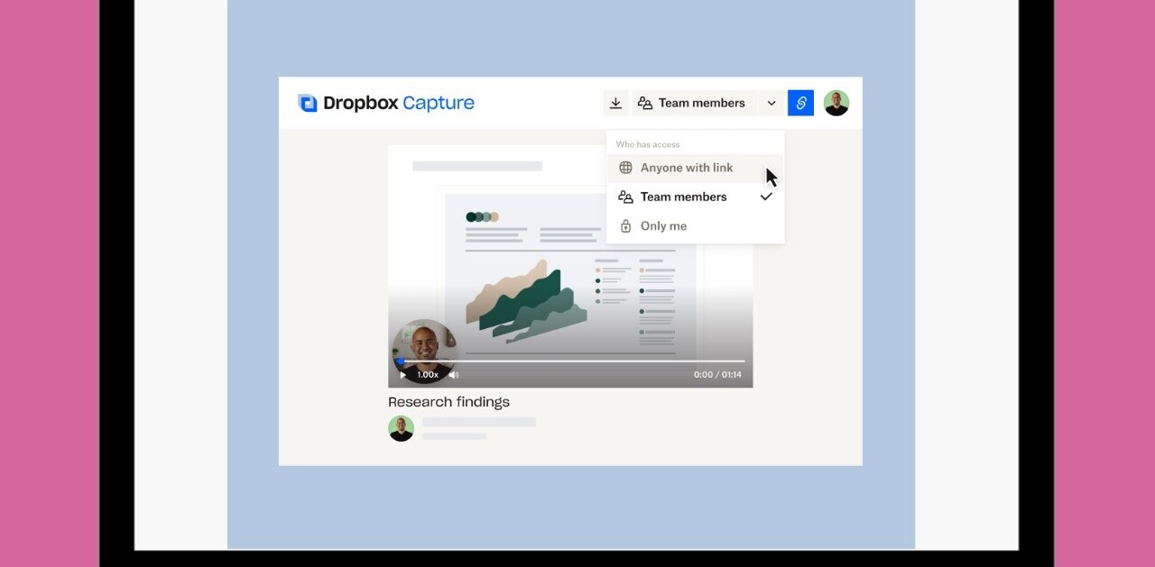Copy the share link with the blue link icon
The height and width of the screenshot is (567, 1155).
point(800,103)
